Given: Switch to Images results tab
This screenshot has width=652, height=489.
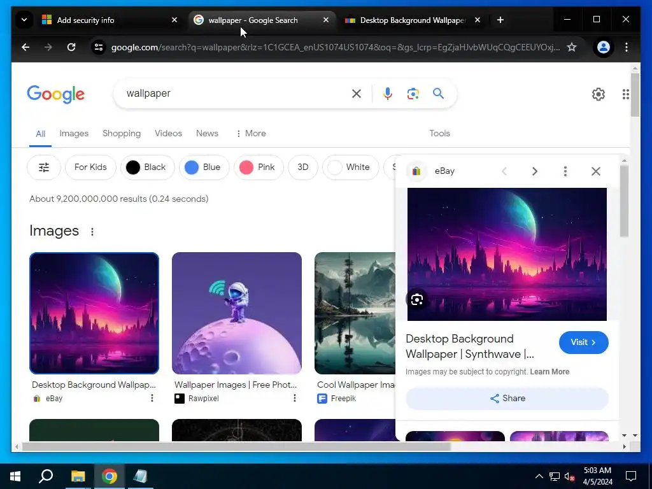Looking at the screenshot, I should (x=74, y=134).
